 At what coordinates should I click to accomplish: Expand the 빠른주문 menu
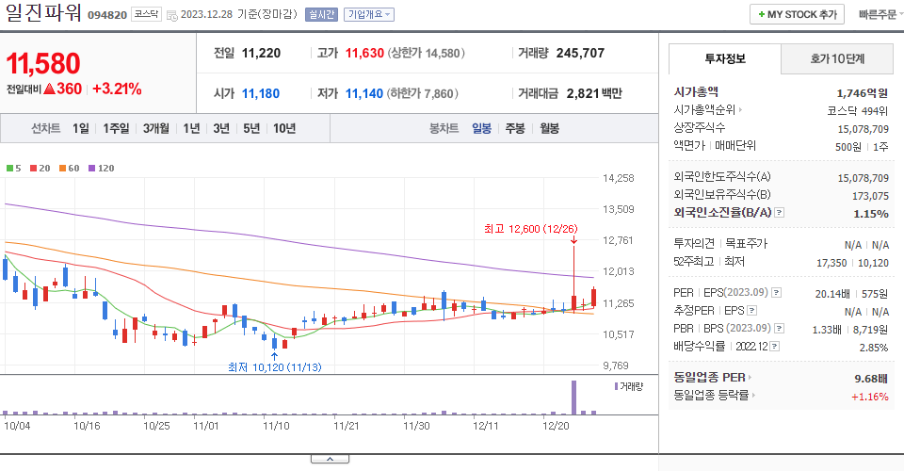[x=880, y=14]
